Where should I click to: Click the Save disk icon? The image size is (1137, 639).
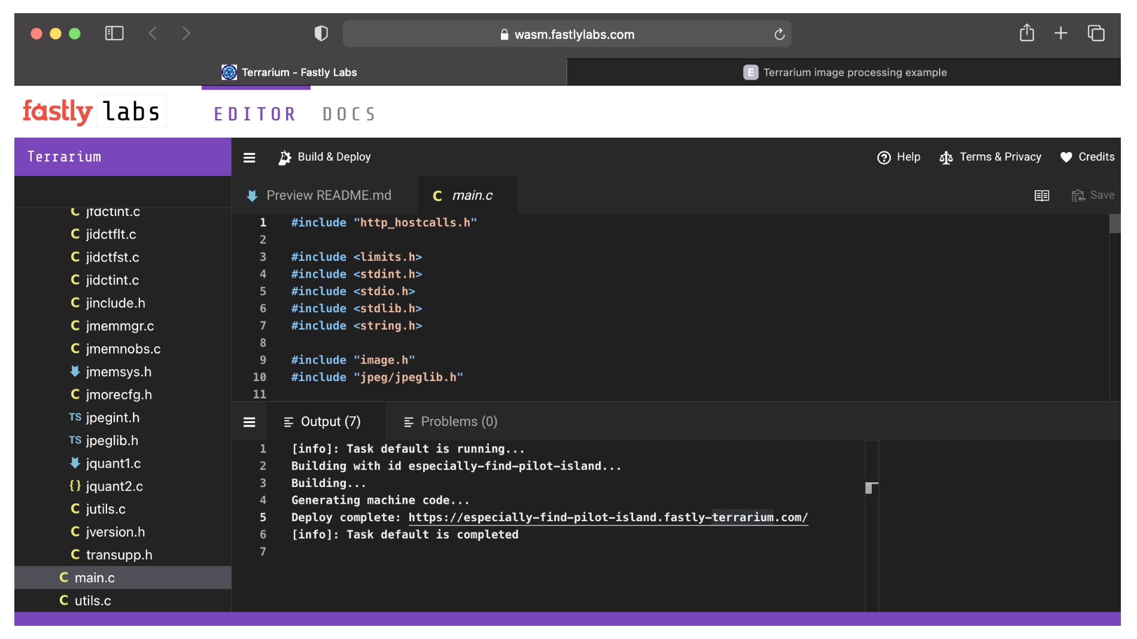(1078, 196)
